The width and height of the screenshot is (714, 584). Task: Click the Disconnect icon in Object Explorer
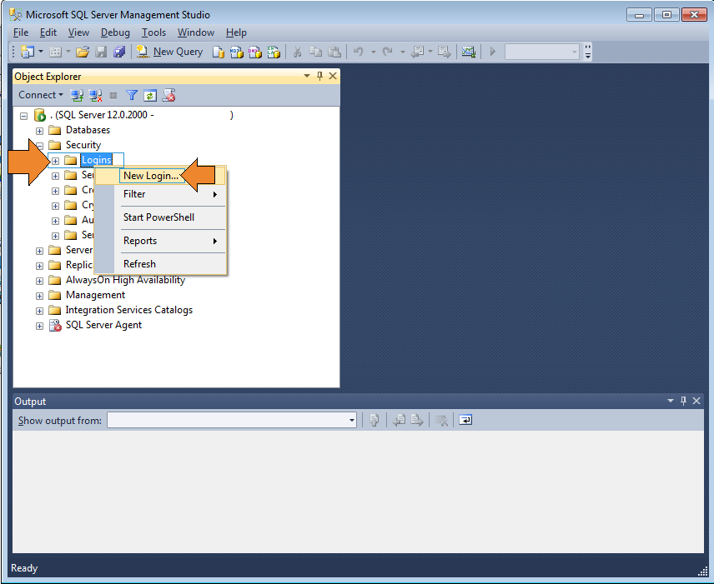click(x=95, y=95)
